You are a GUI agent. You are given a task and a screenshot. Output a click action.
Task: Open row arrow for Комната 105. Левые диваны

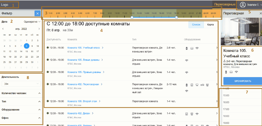point(217,60)
